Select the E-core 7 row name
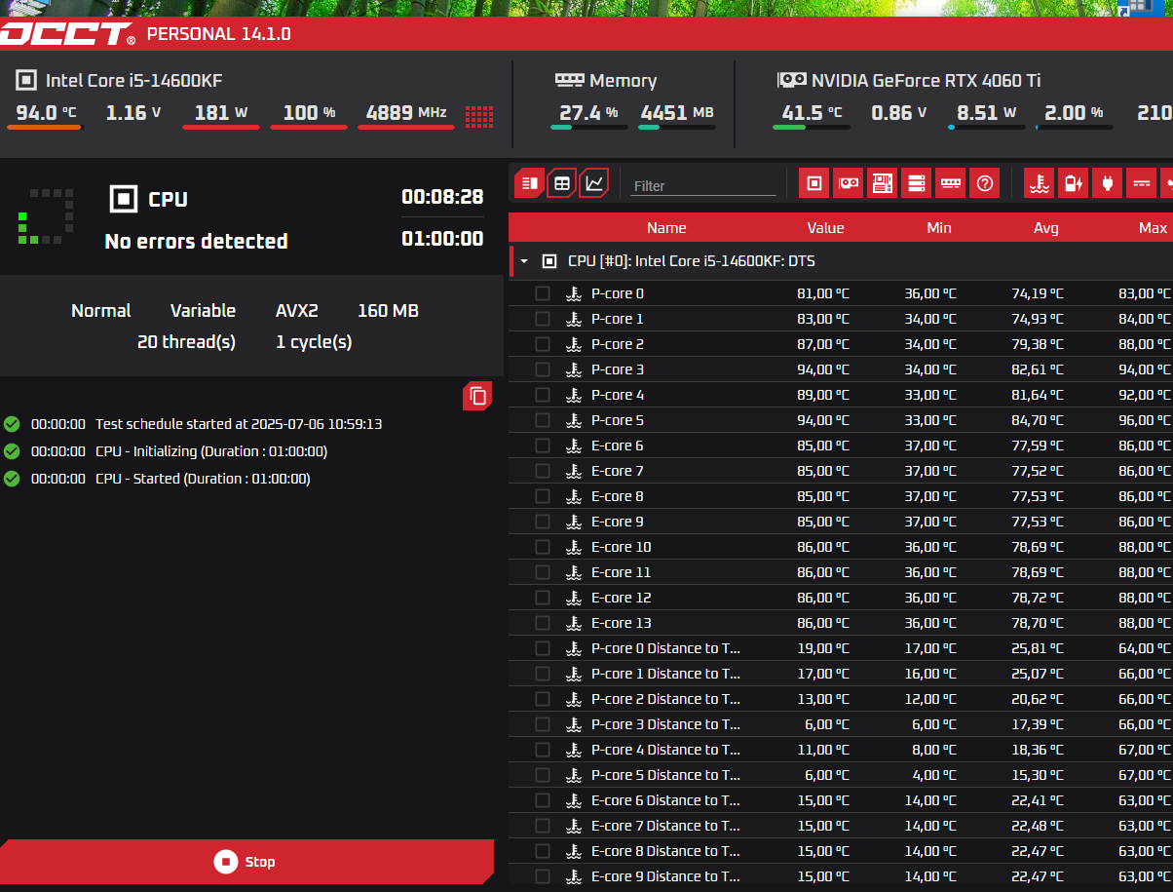The image size is (1173, 892). [618, 471]
